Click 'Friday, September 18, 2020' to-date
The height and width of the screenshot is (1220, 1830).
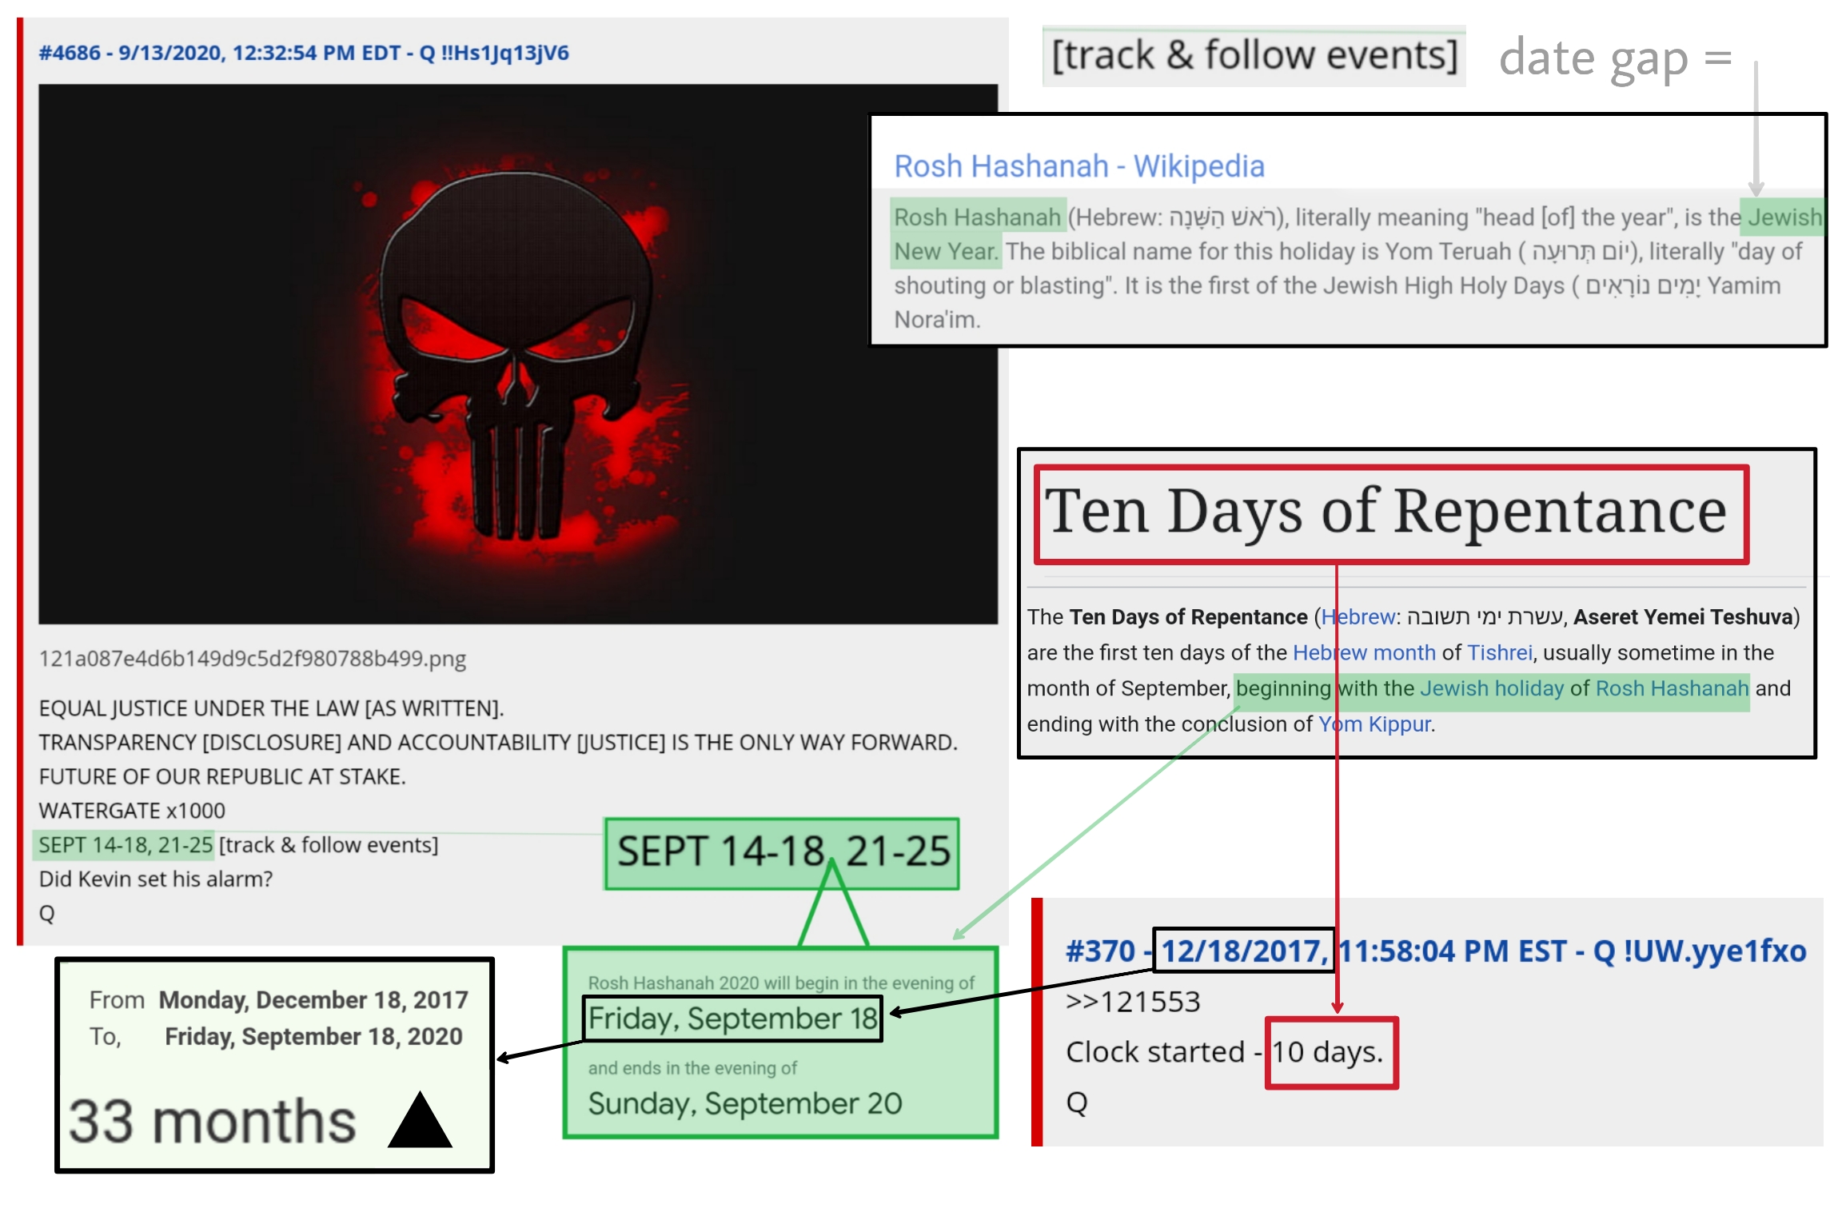click(x=313, y=1036)
